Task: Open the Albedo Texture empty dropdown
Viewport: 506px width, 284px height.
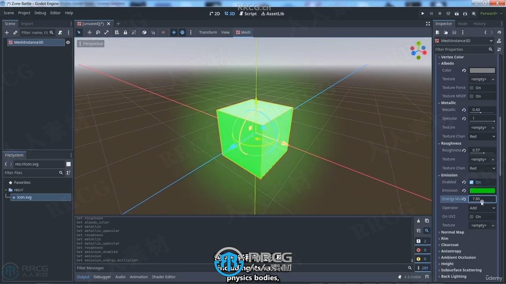Action: click(482, 79)
